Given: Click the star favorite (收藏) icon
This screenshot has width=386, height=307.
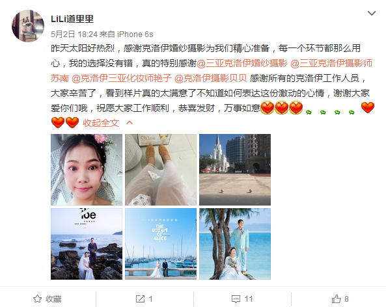Looking at the screenshot, I should [37, 299].
